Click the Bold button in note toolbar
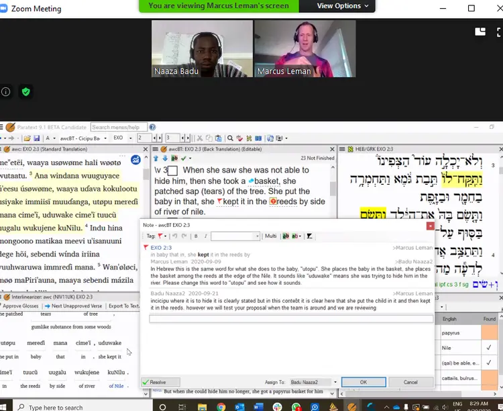This screenshot has width=503, height=411. 197,236
